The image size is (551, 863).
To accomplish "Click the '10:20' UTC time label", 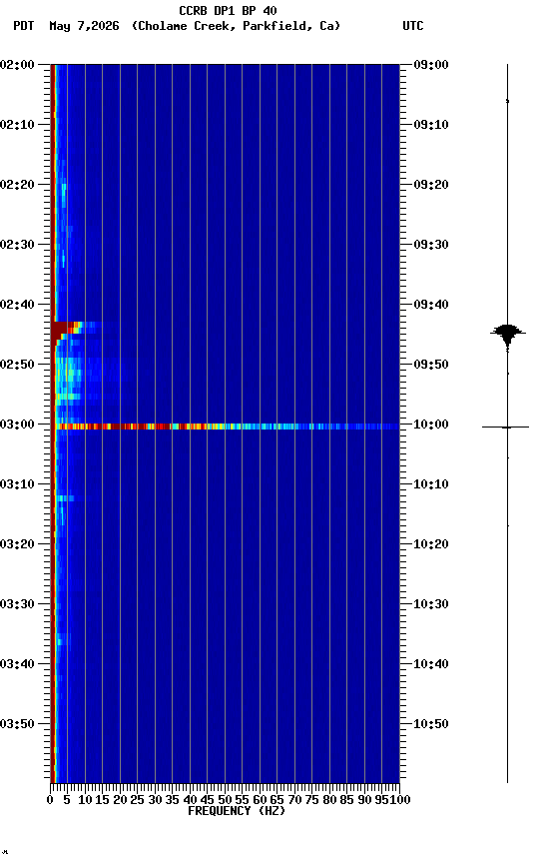I will click(431, 544).
